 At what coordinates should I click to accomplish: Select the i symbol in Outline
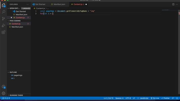coord(14,78)
